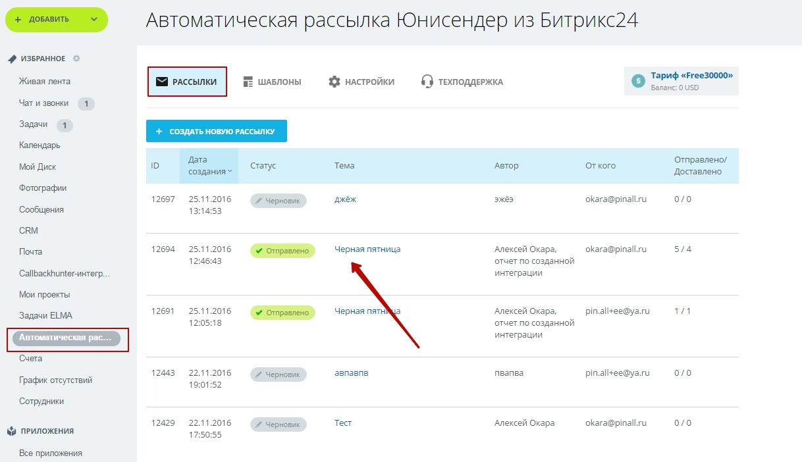Click the Приложения cube icon
This screenshot has width=802, height=462.
[x=12, y=431]
